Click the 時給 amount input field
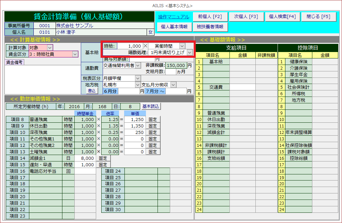Image resolution: width=342 pixels, height=223 pixels. click(x=130, y=46)
